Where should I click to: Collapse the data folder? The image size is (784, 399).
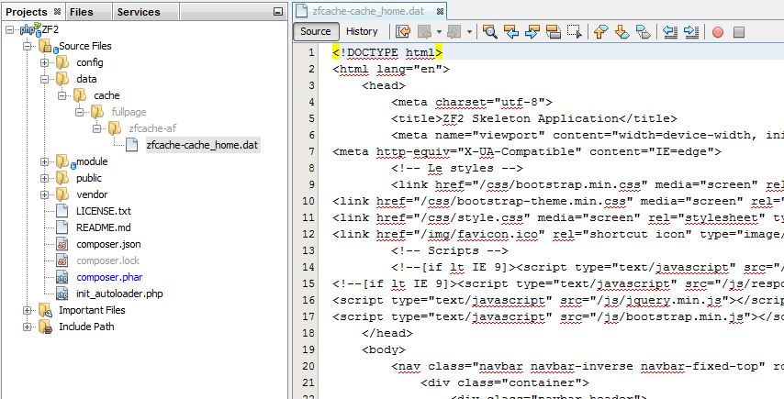pyautogui.click(x=44, y=79)
